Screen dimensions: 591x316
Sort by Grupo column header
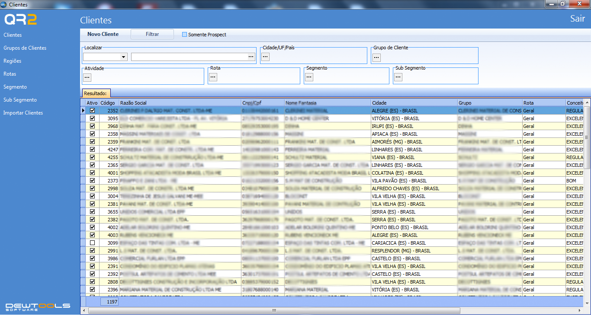click(490, 103)
